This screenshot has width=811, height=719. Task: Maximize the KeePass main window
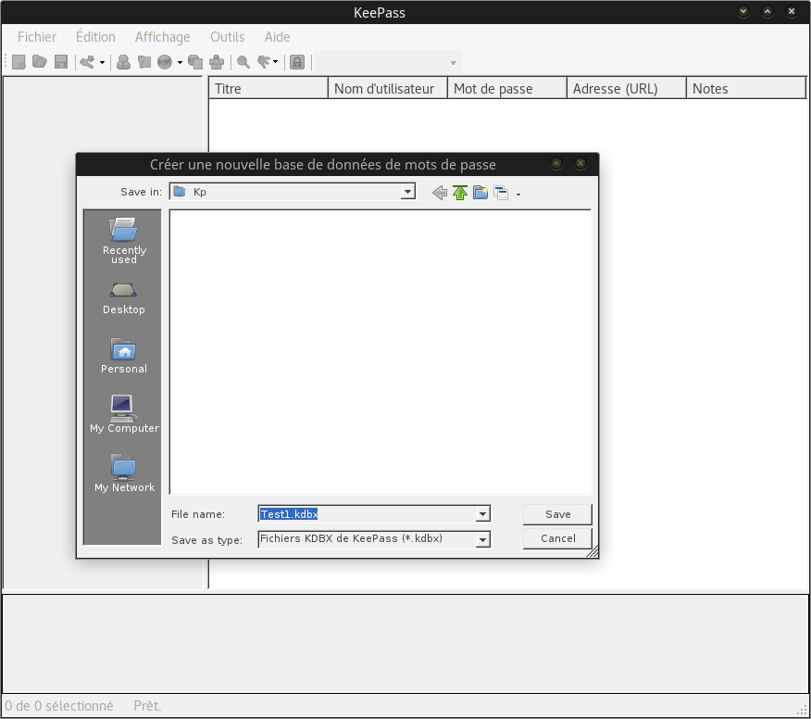click(x=767, y=11)
